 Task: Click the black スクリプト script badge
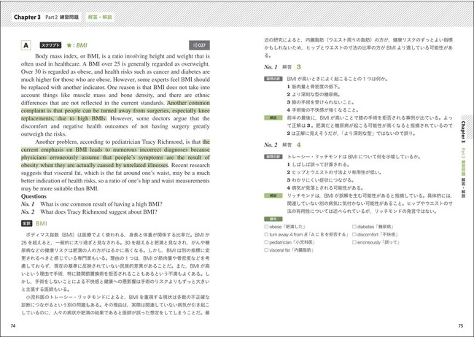[x=50, y=44]
